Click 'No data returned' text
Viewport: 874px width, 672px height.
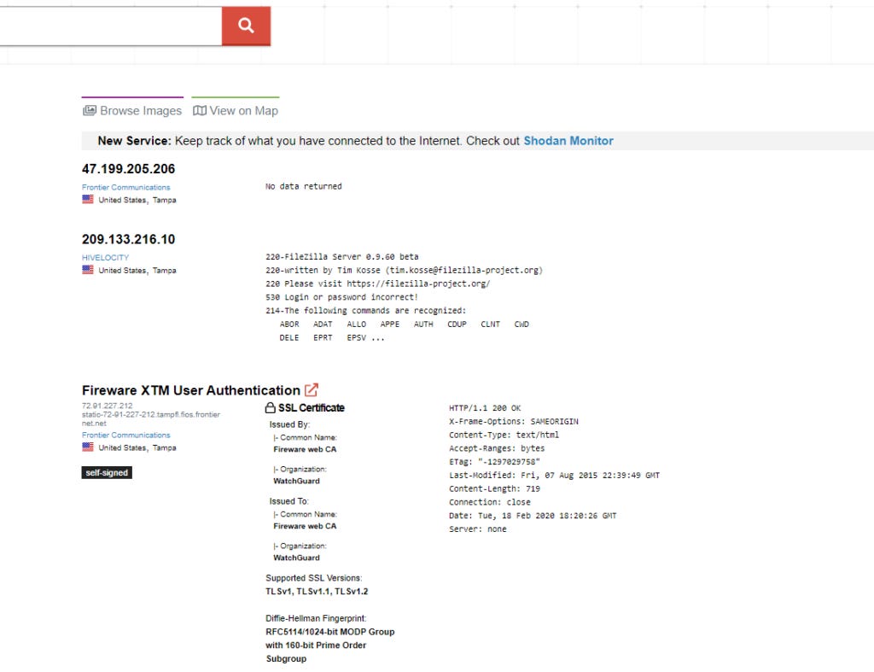(x=303, y=186)
